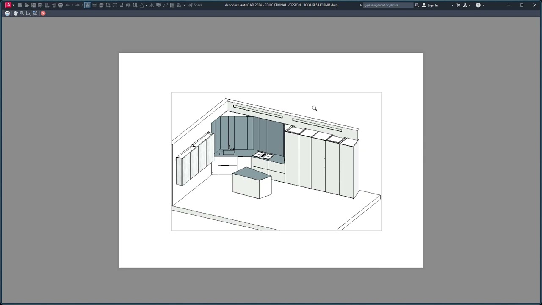Expand the Sign In dropdown arrow
Screen dimensions: 542x305
click(452, 5)
